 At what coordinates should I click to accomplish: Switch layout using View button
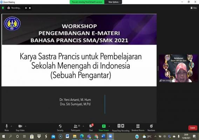[194, 8]
